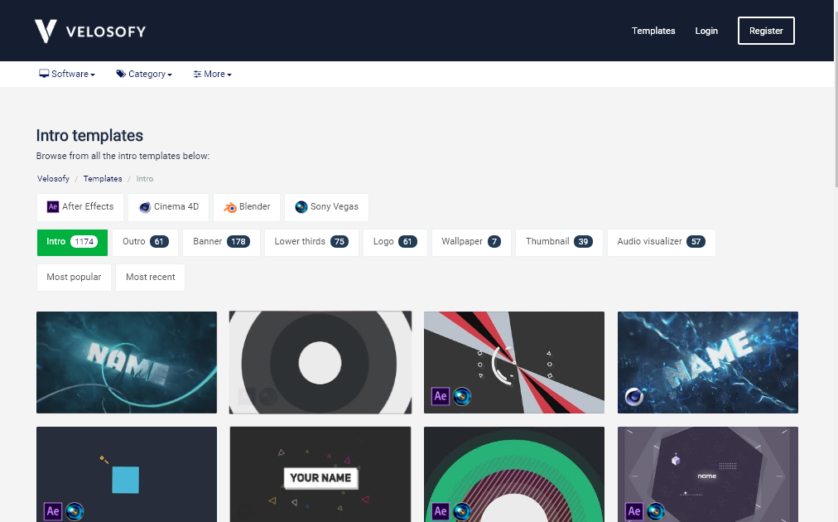Open the purple hexagon name intro thumbnail
Screen dimensions: 838x522
708,475
